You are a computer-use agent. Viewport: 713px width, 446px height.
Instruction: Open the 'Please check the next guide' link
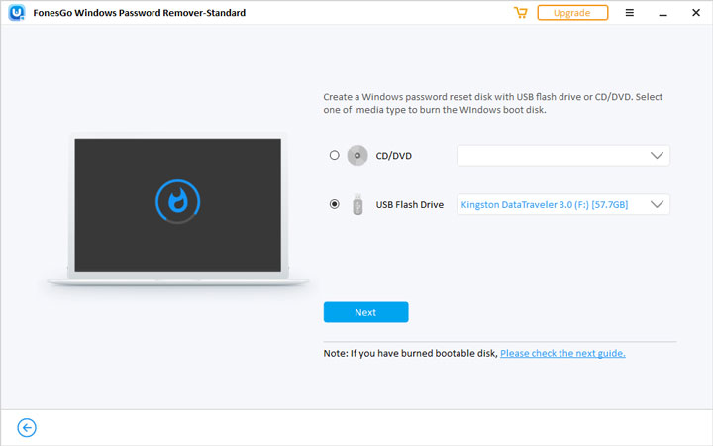[562, 353]
